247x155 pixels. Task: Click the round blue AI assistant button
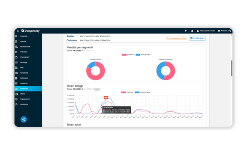tap(24, 119)
